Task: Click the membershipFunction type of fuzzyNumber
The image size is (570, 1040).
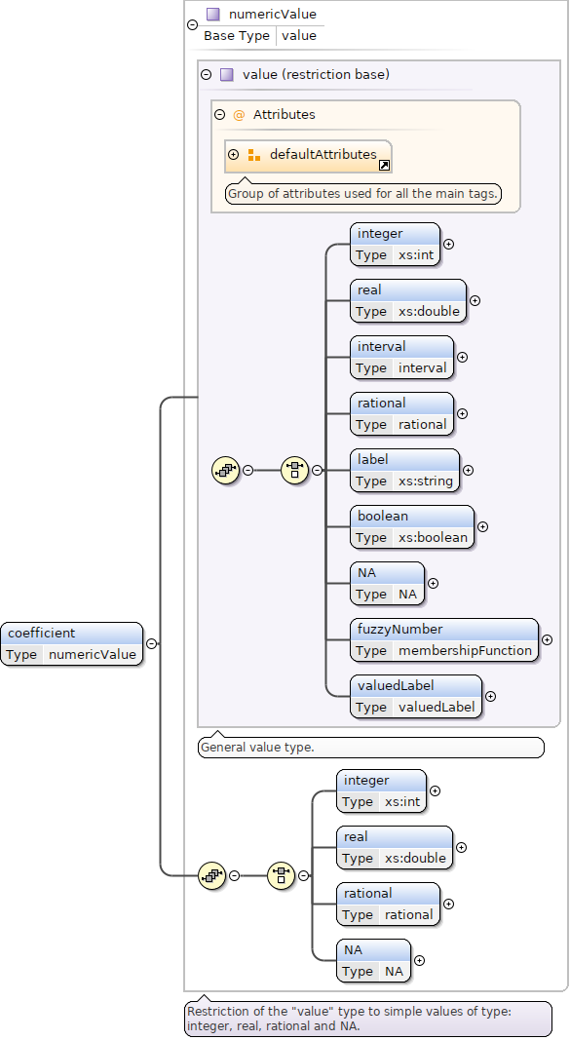Action: [466, 651]
